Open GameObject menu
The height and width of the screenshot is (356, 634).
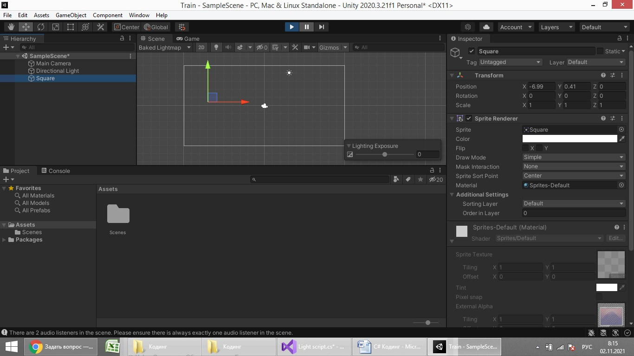point(71,15)
